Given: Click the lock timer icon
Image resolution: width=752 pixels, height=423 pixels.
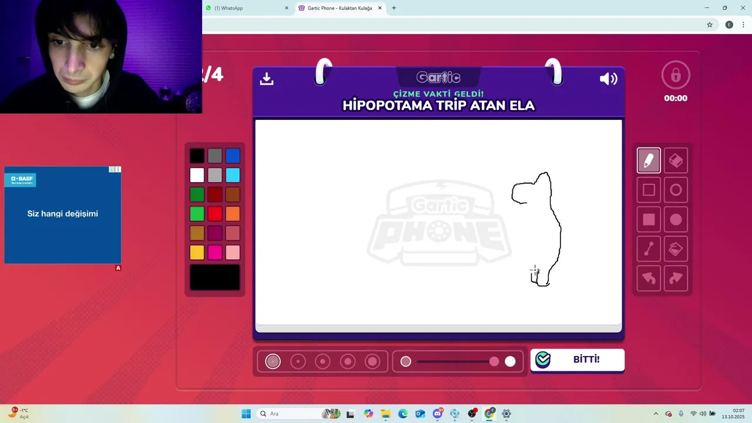Looking at the screenshot, I should click(x=676, y=75).
